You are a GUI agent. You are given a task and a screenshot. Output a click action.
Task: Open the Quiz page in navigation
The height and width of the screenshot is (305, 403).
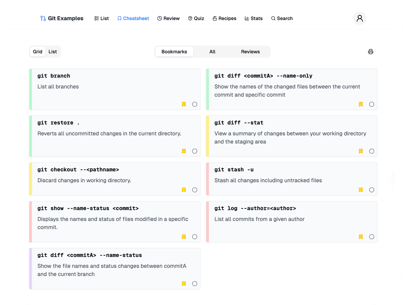coord(196,18)
